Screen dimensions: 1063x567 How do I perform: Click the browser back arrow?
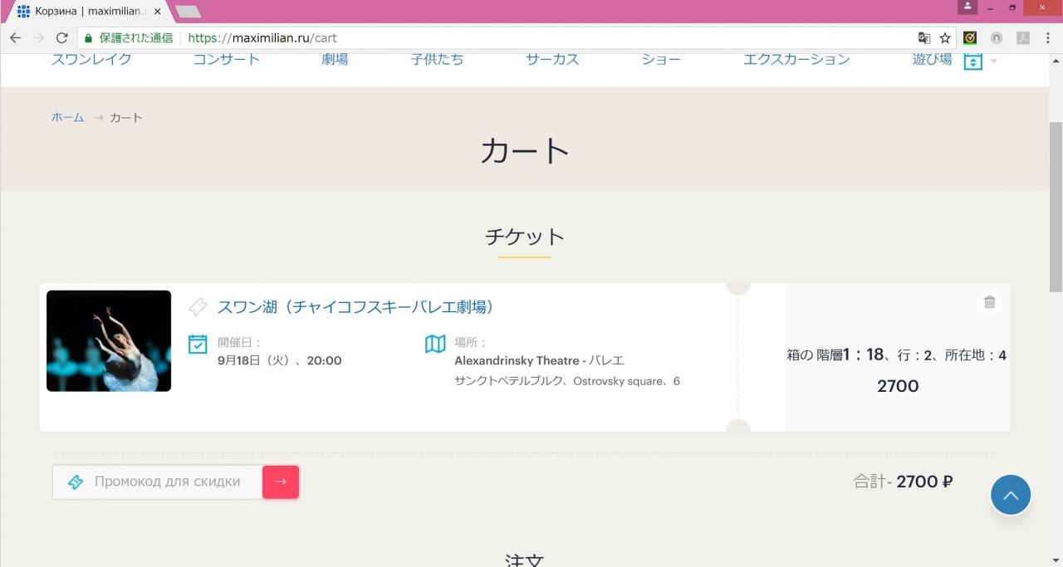tap(15, 38)
